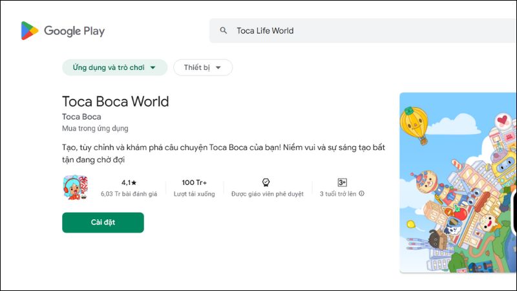Click the 4,1 star rating

pos(129,182)
